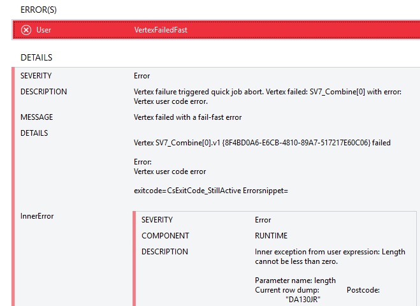
Task: Click the "DA130JR" postcode value
Action: [303, 300]
